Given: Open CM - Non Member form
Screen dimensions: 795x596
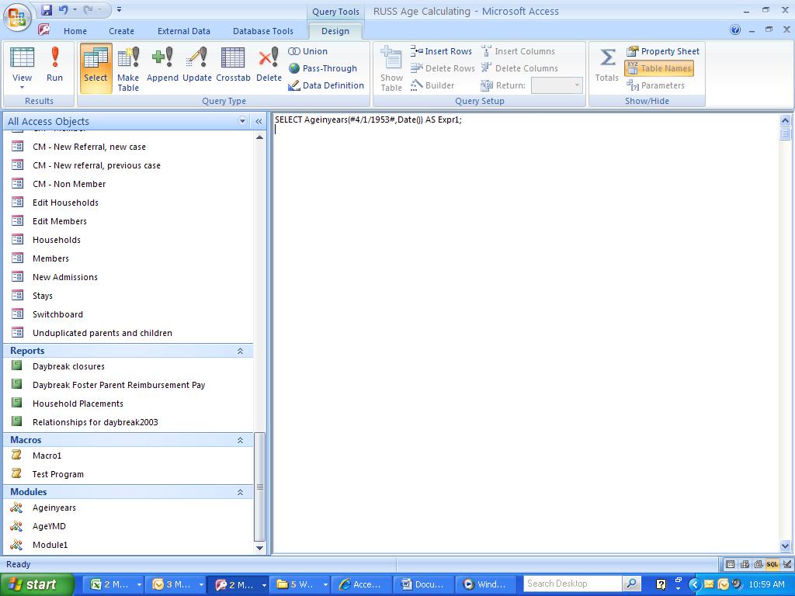Looking at the screenshot, I should 69,184.
